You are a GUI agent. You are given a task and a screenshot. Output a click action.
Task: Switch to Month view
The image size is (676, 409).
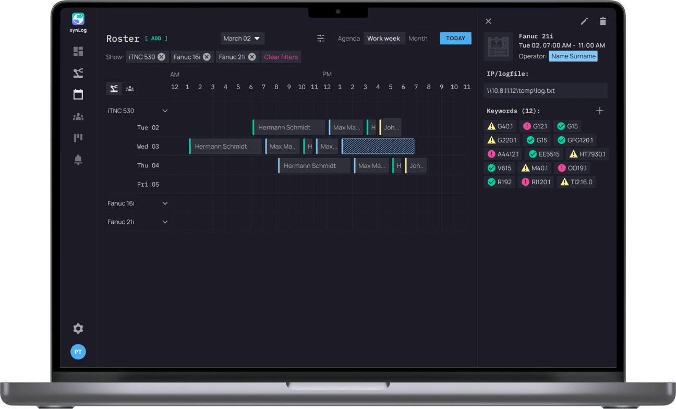pos(418,39)
